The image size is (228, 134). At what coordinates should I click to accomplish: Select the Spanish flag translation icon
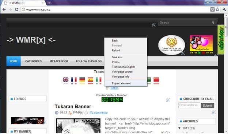pos(90,80)
